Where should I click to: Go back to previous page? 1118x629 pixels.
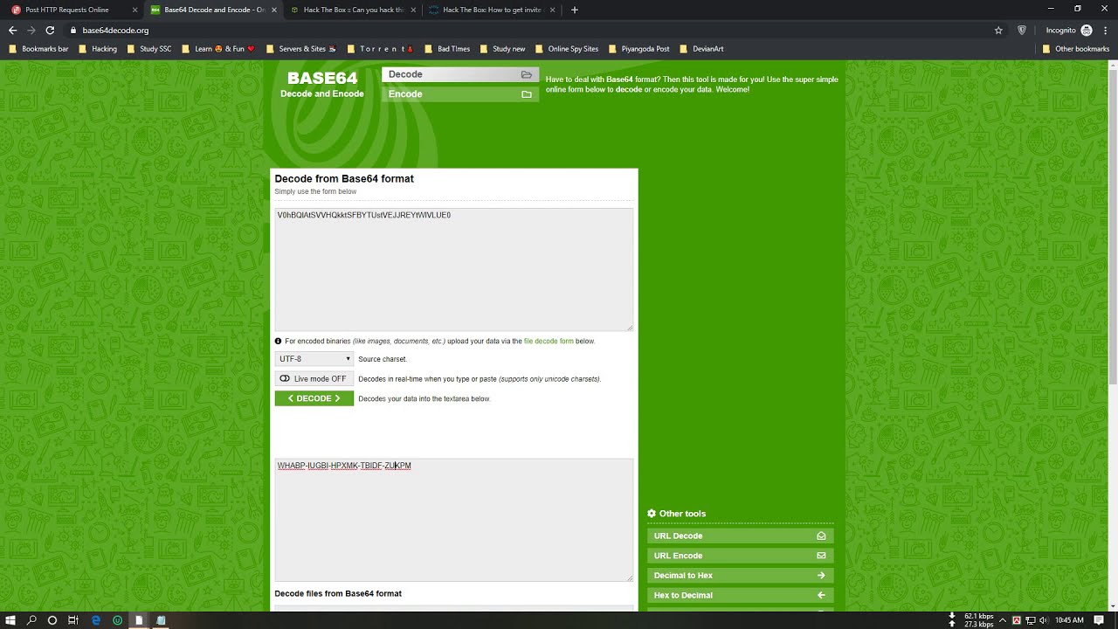[12, 30]
